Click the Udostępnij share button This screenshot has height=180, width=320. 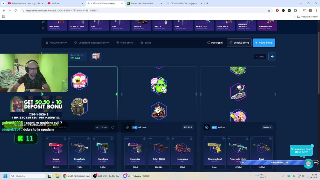[x=215, y=43]
